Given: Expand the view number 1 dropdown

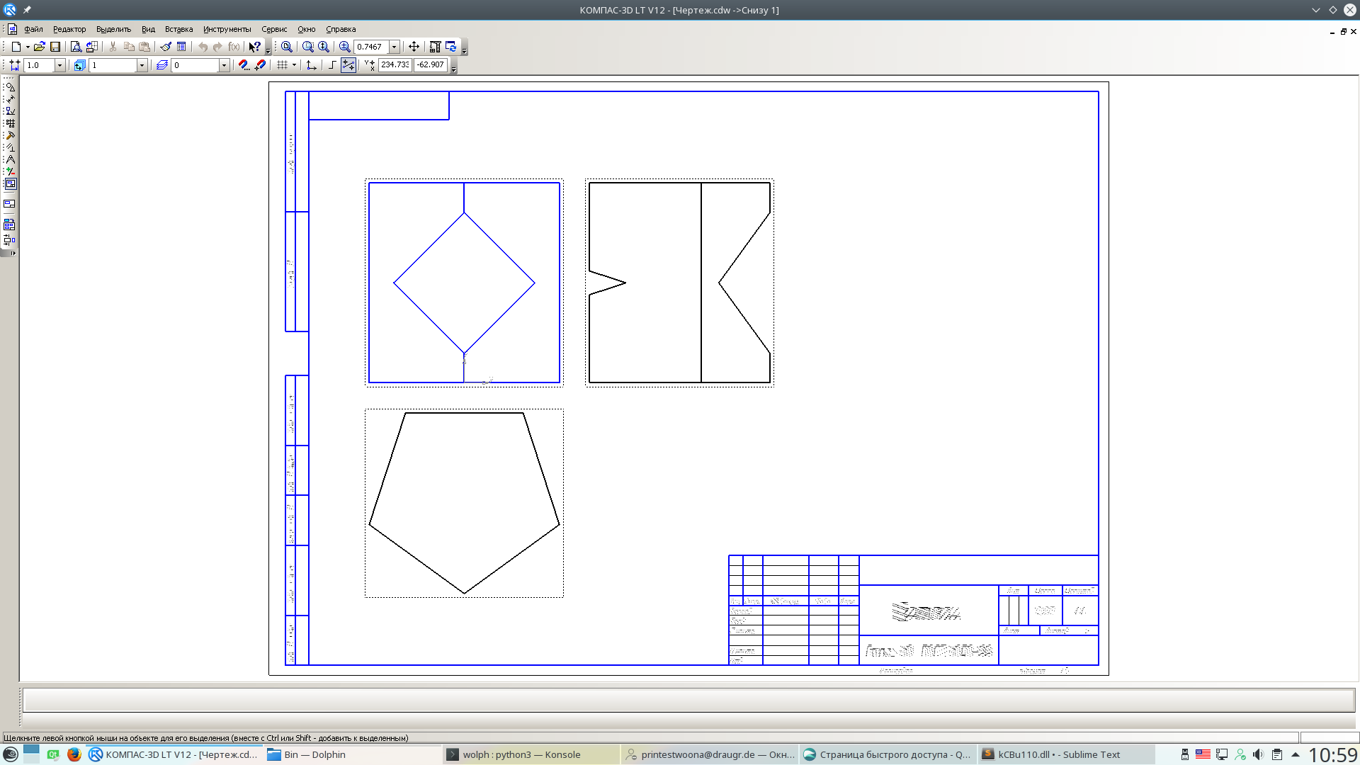Looking at the screenshot, I should [x=142, y=65].
